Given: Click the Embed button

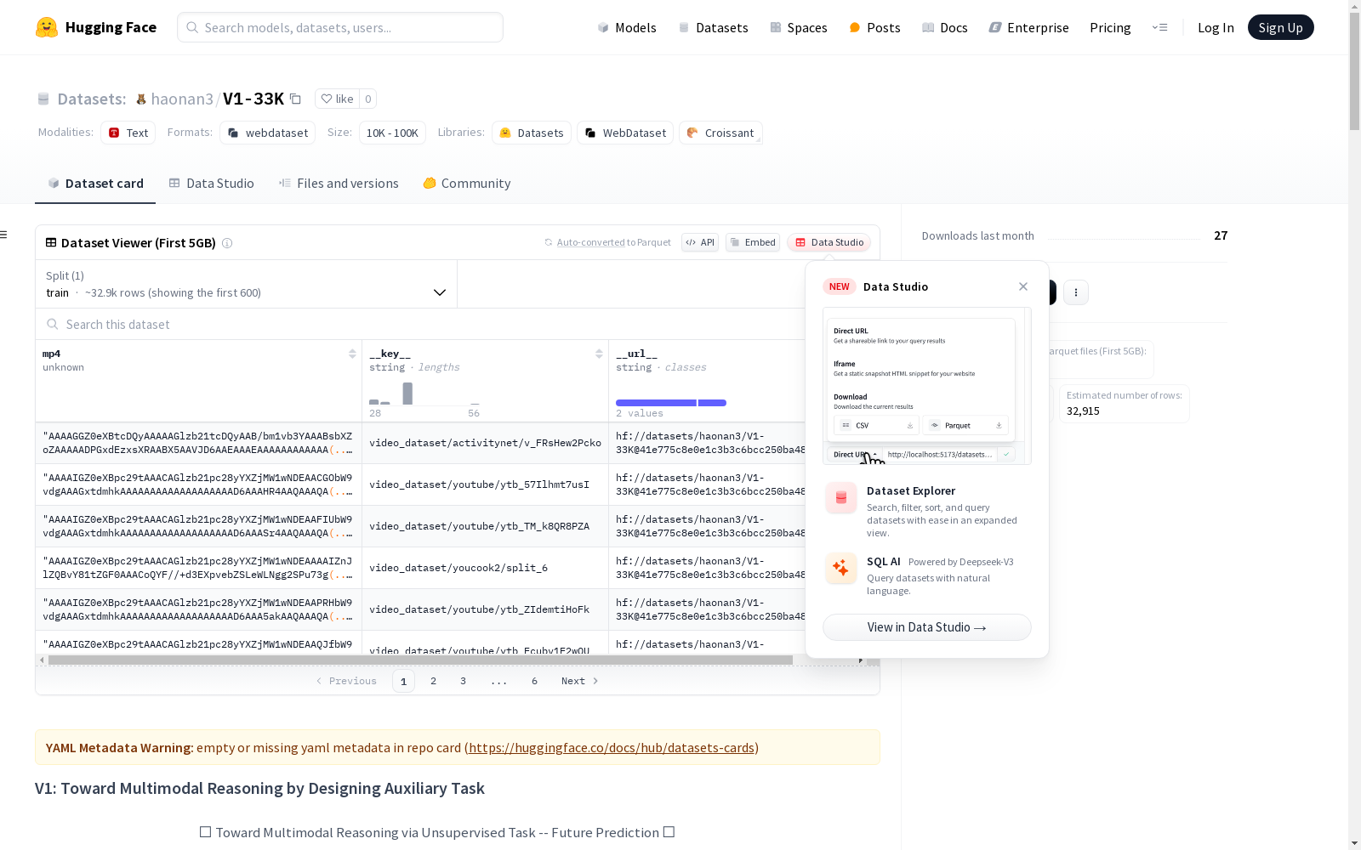Looking at the screenshot, I should click(x=753, y=242).
